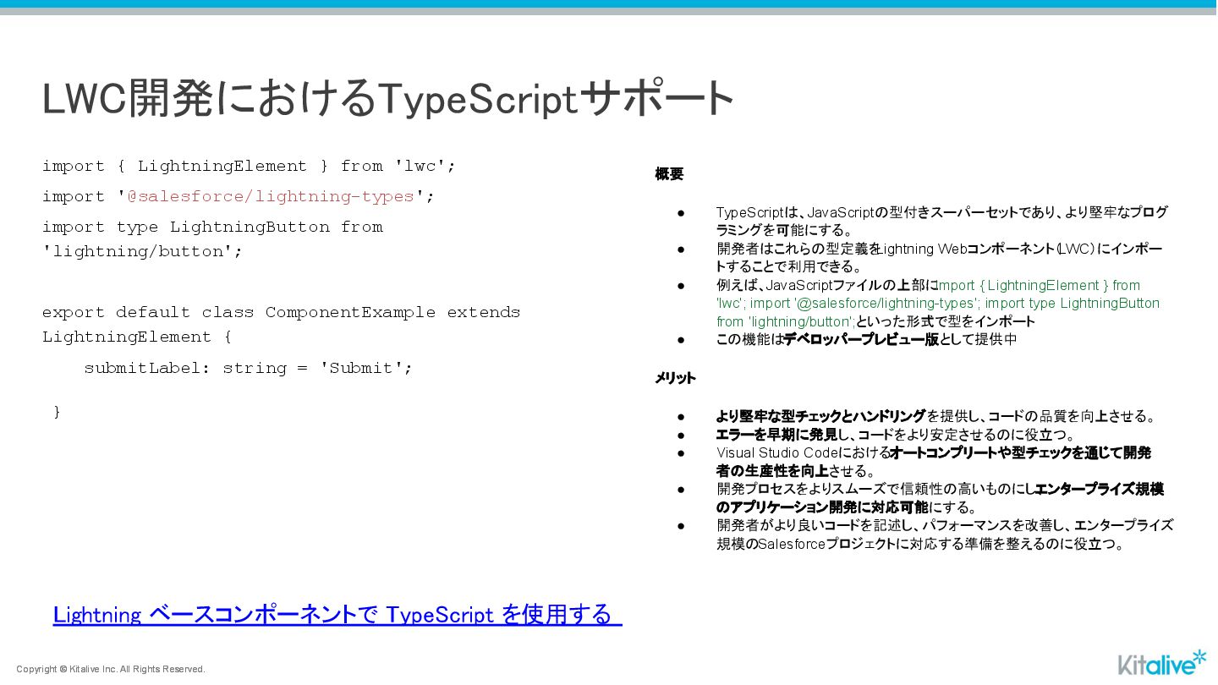Click the メリット heading
Viewport: 1218px width, 685px height.
coord(675,378)
